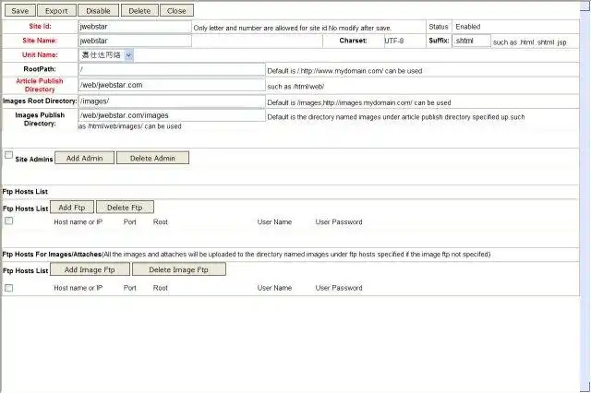Toggle checkbox in image Ftp hosts header

[x=8, y=288]
